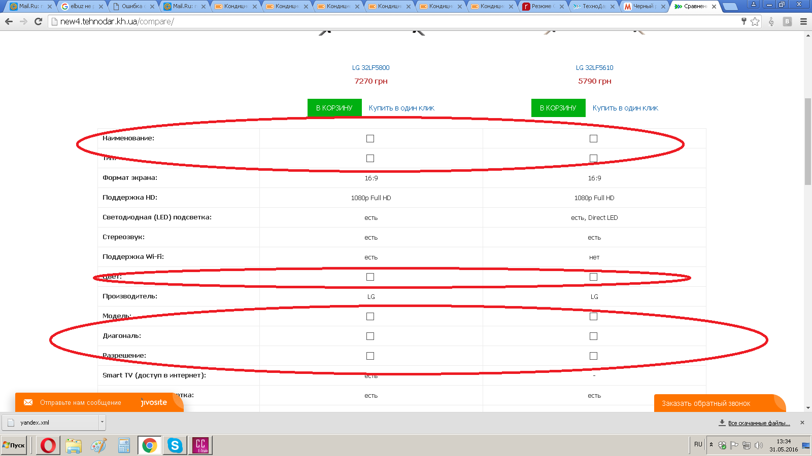Click Заказать обратный звонок button
The width and height of the screenshot is (812, 456).
(720, 403)
